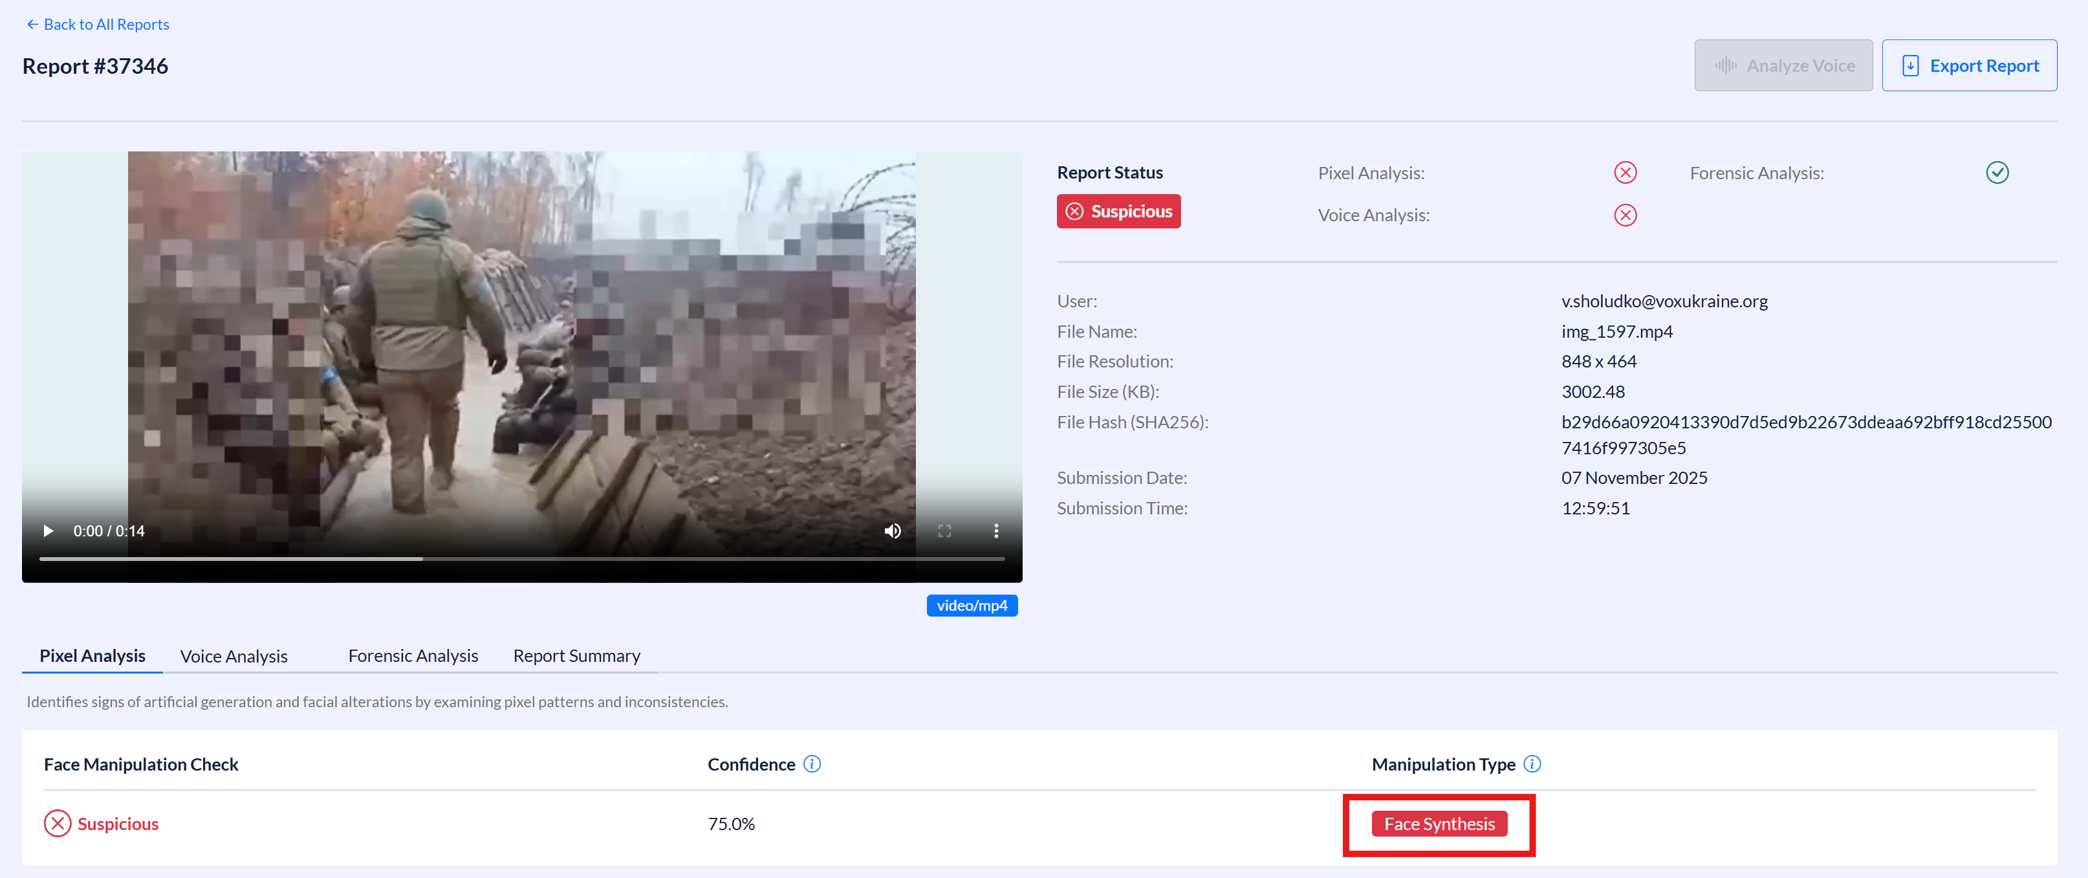The image size is (2088, 878).
Task: Click the Export Report button
Action: [1969, 65]
